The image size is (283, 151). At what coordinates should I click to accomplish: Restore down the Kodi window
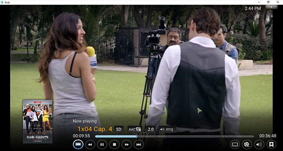[268, 2]
